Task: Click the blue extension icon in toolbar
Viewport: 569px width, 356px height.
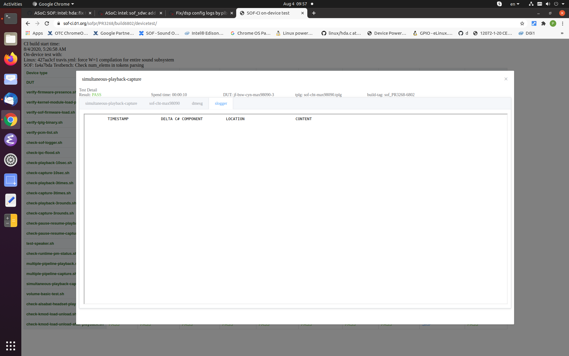Action: [x=534, y=23]
